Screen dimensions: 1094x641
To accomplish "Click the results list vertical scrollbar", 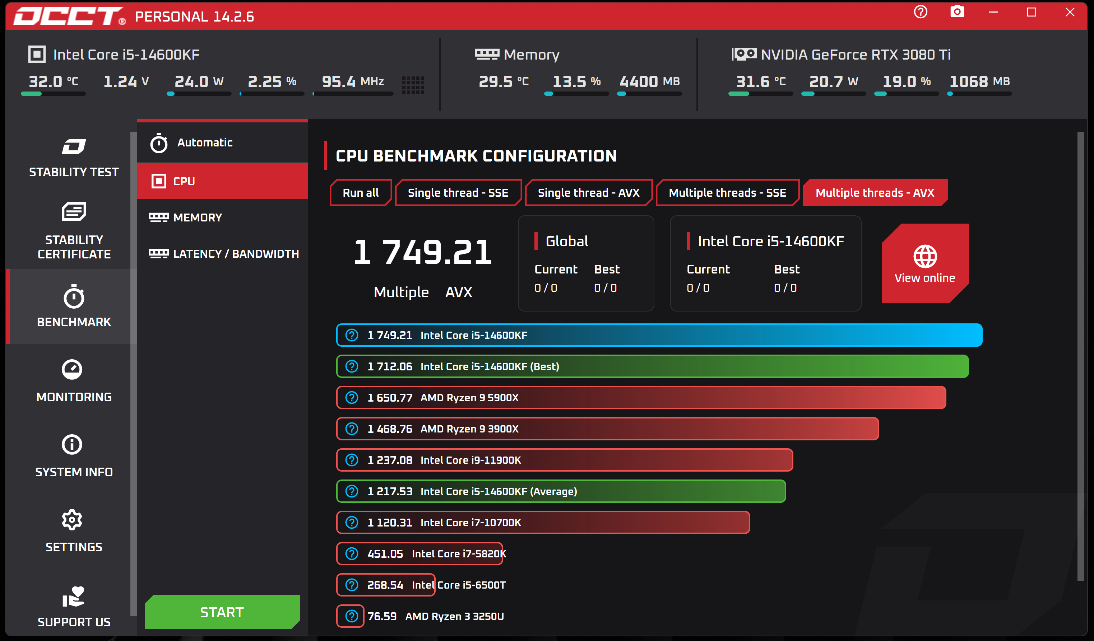I will point(1080,356).
